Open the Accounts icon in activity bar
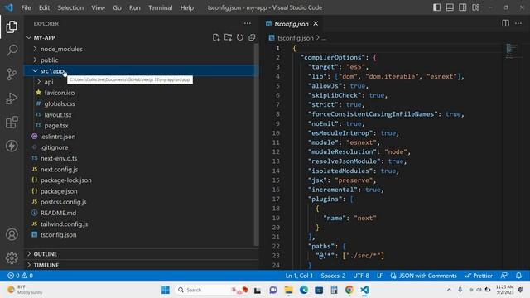Screen dimensions: 530x298 click(12, 234)
